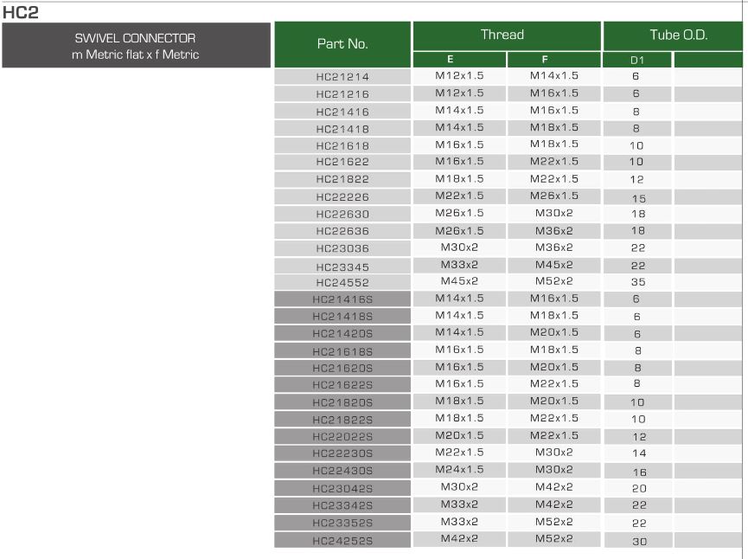The height and width of the screenshot is (559, 748).
Task: Click part number HC24252S
Action: [x=342, y=541]
